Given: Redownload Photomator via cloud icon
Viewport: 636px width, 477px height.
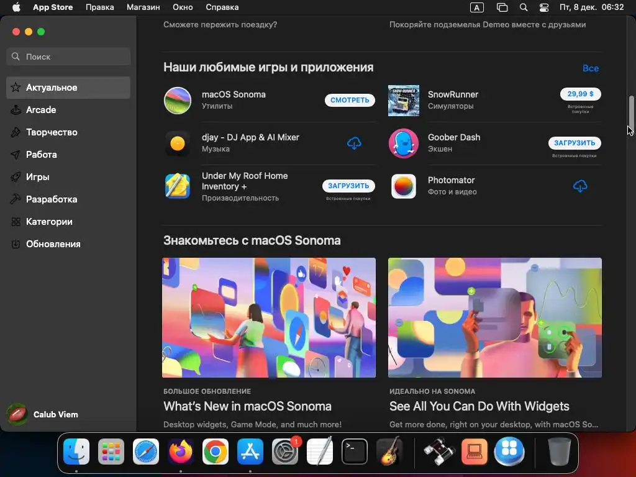Looking at the screenshot, I should [x=580, y=186].
